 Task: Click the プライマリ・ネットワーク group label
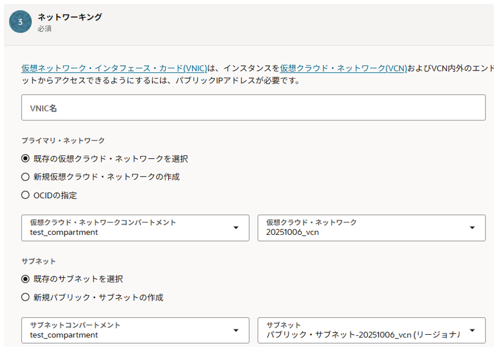[x=63, y=140]
